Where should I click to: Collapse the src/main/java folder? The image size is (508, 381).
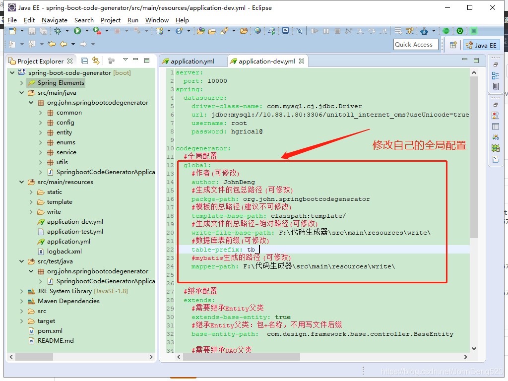(x=21, y=93)
